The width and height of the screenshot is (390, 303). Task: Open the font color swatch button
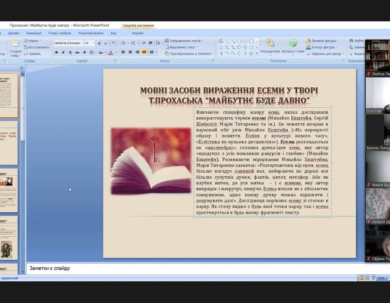[110, 52]
